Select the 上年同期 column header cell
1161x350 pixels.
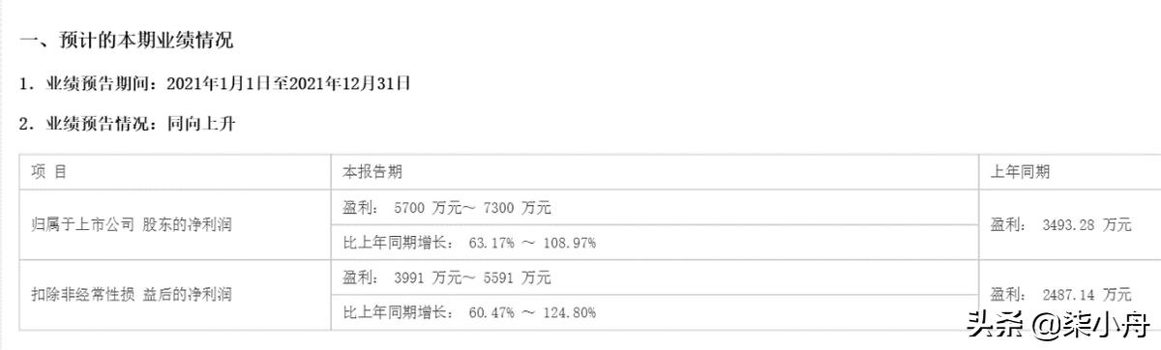[1070, 171]
